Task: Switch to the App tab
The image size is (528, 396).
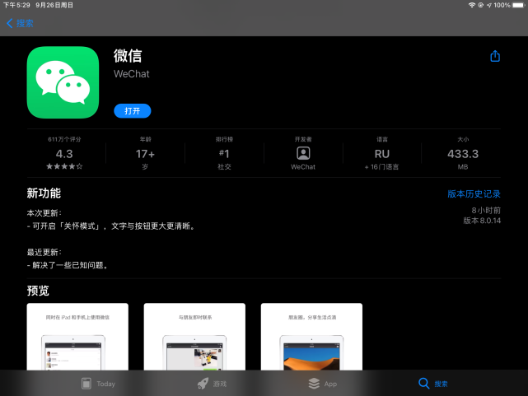Action: [x=323, y=384]
